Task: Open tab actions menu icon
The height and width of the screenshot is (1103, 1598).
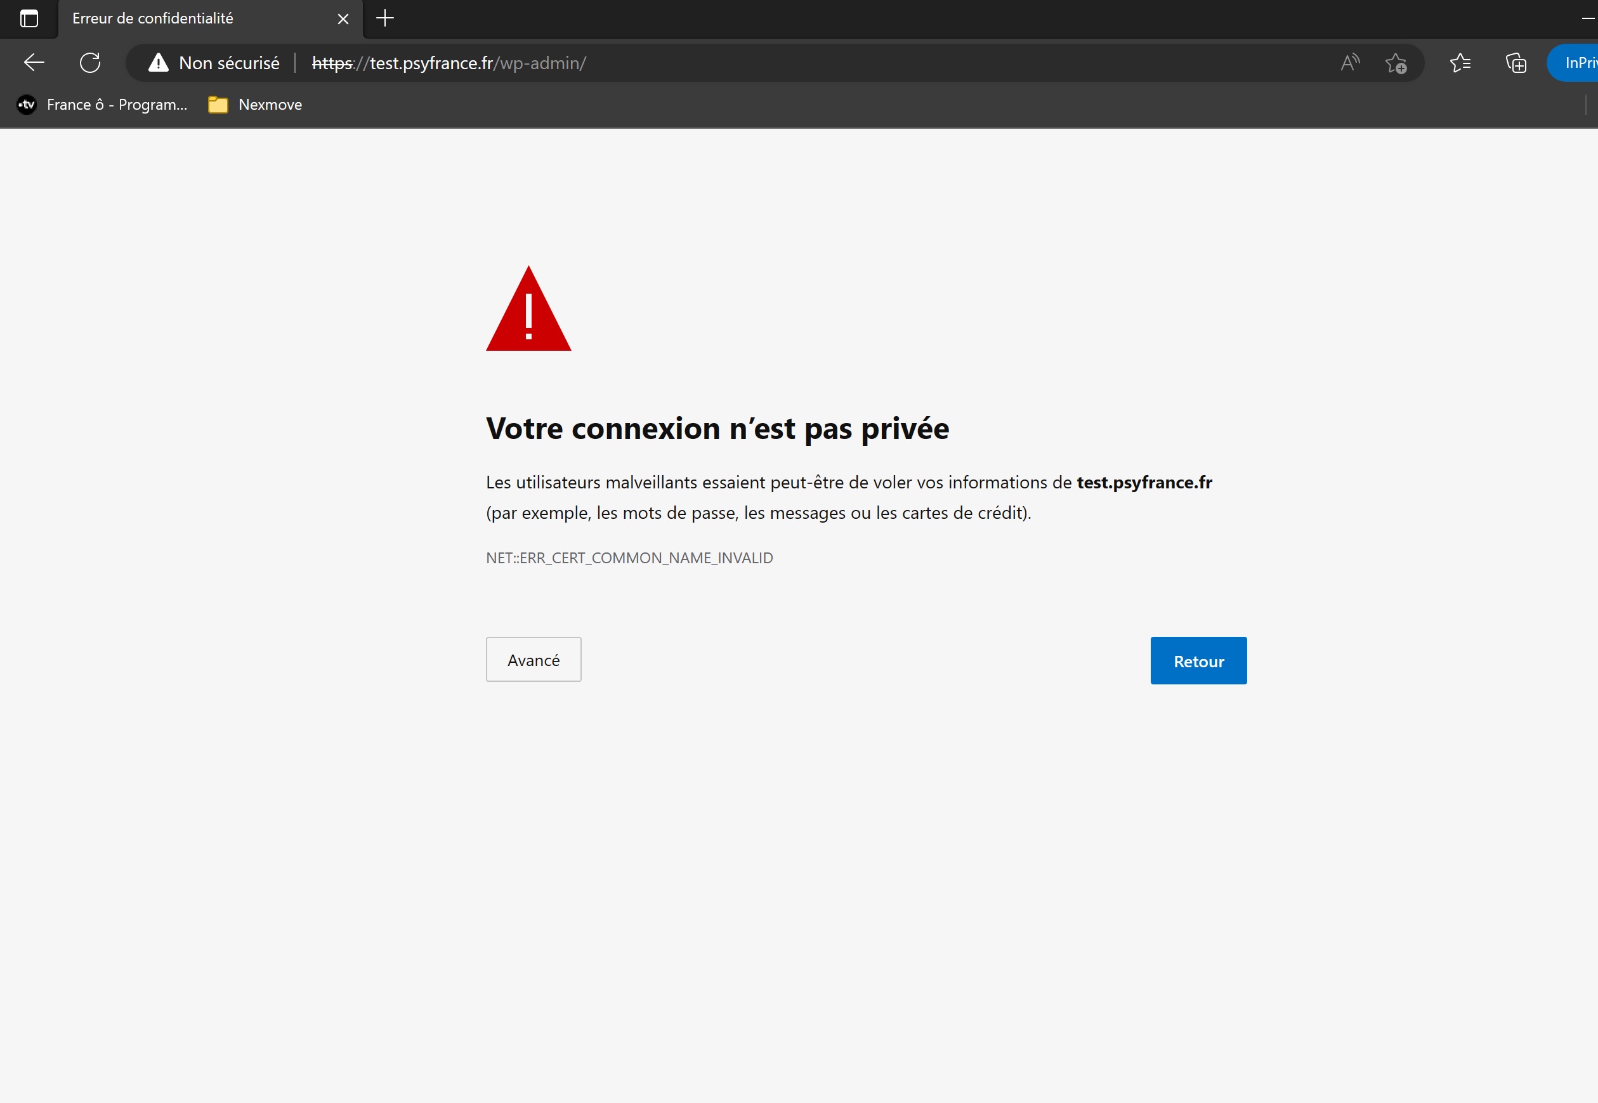Action: tap(29, 18)
